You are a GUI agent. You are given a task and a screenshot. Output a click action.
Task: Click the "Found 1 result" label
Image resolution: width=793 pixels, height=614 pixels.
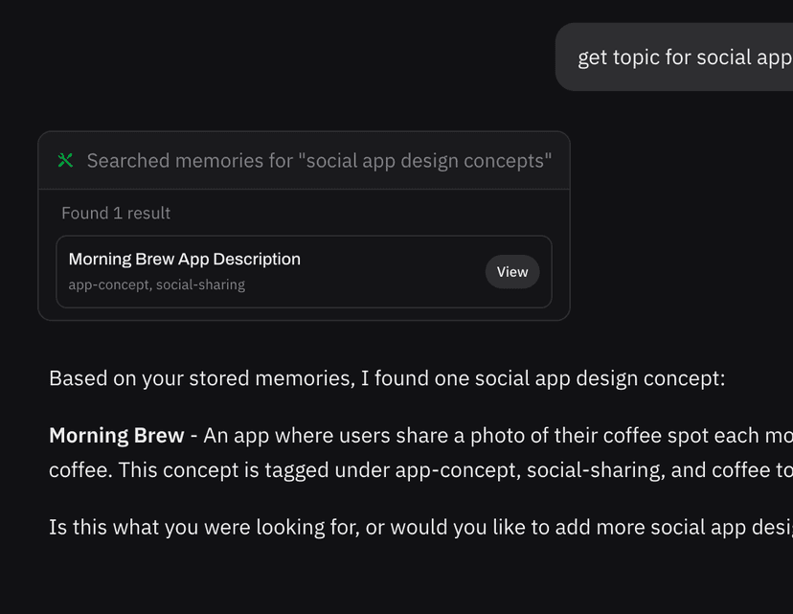point(116,214)
